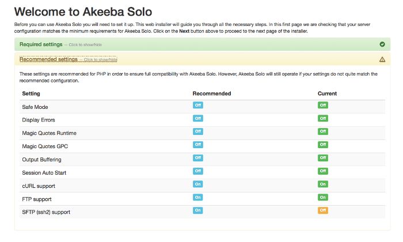Click the 'Current' column header
403x242 pixels.
point(327,93)
